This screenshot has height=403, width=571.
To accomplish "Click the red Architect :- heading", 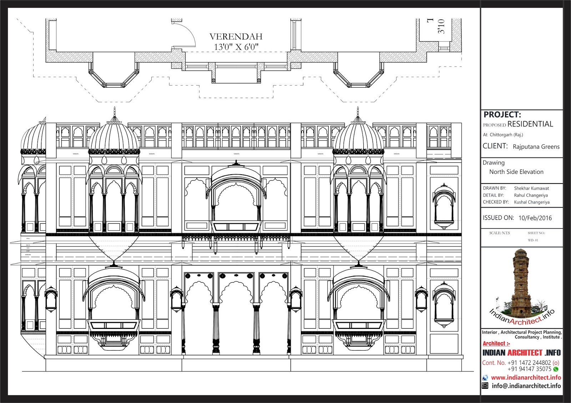I will click(x=496, y=343).
